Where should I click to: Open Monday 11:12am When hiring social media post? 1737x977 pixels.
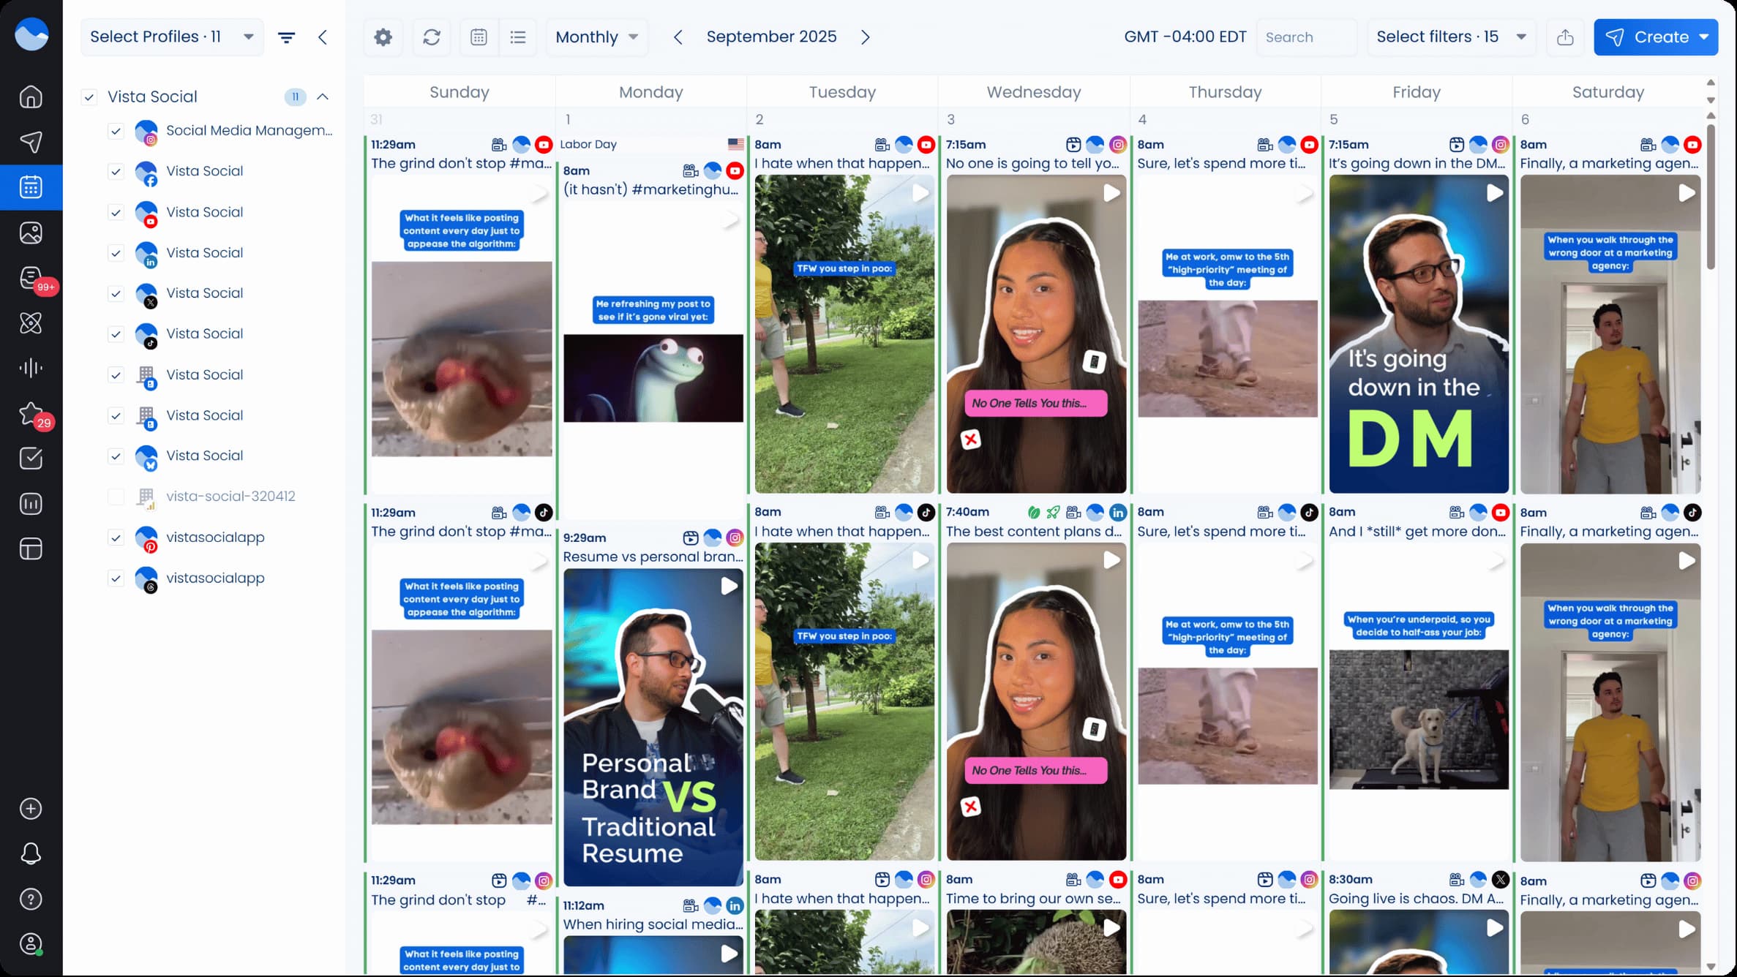(653, 924)
